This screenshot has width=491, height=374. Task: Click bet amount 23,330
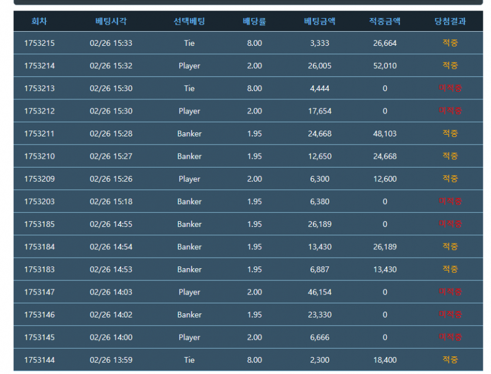click(319, 315)
